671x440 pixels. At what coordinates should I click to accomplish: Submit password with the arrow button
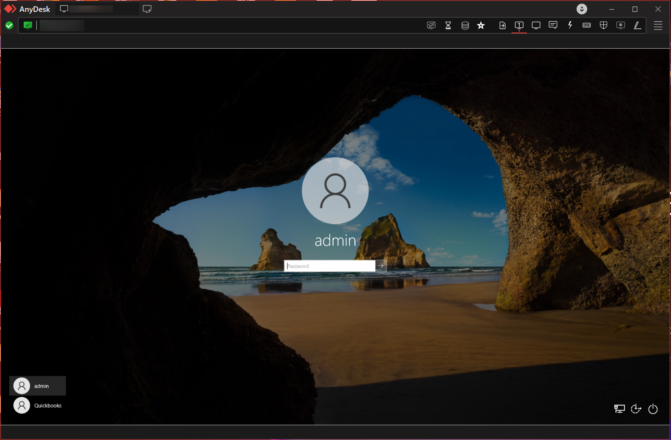coord(381,266)
